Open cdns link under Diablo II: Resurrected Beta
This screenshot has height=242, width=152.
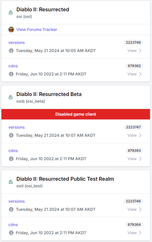13,151
